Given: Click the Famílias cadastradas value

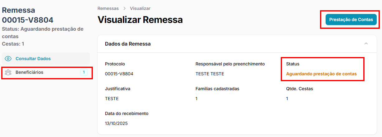Looking at the screenshot, I should (x=197, y=99).
